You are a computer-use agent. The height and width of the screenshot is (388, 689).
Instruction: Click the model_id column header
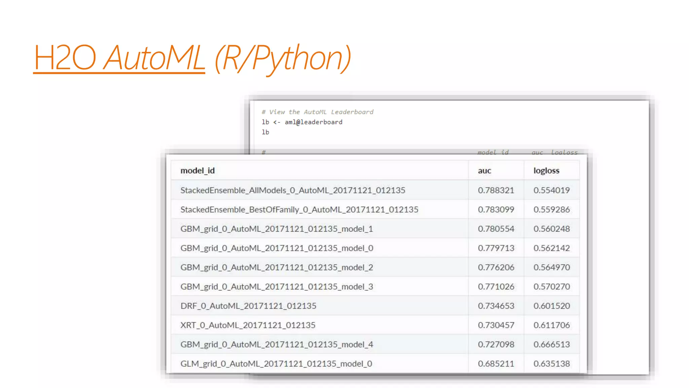tap(197, 171)
